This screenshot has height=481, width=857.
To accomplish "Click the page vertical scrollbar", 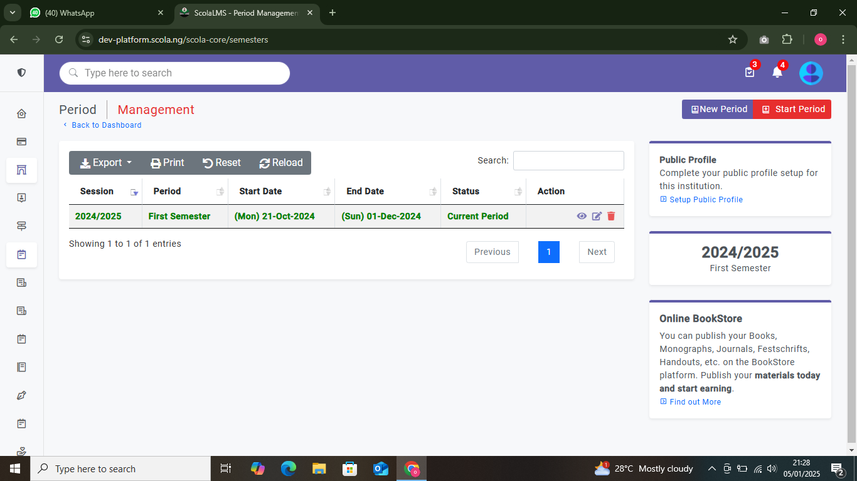I will coord(851,255).
